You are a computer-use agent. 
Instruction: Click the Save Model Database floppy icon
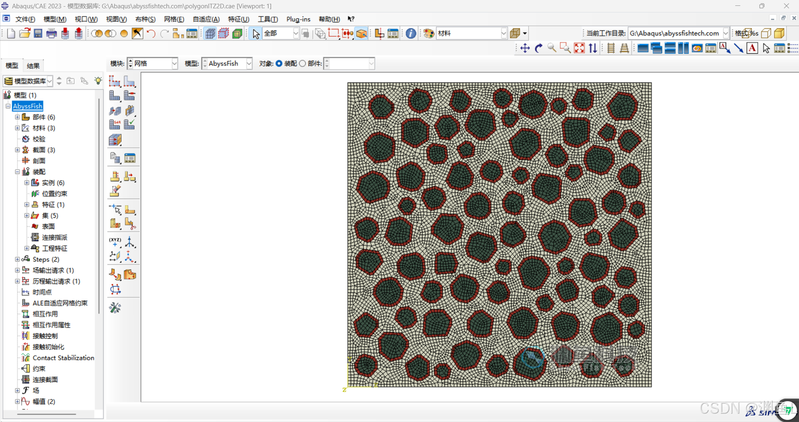[x=38, y=34]
